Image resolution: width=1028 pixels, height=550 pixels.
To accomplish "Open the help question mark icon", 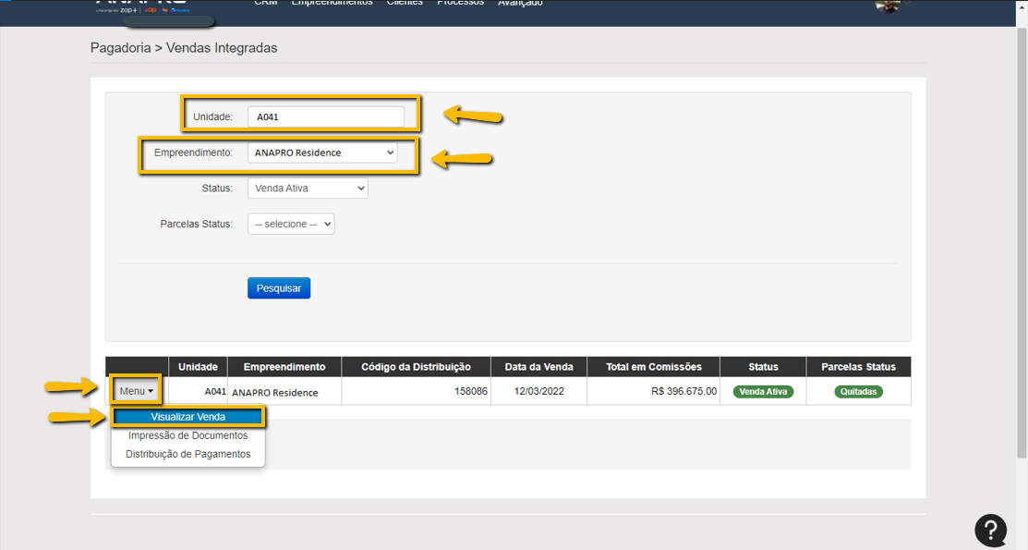I will 990,530.
